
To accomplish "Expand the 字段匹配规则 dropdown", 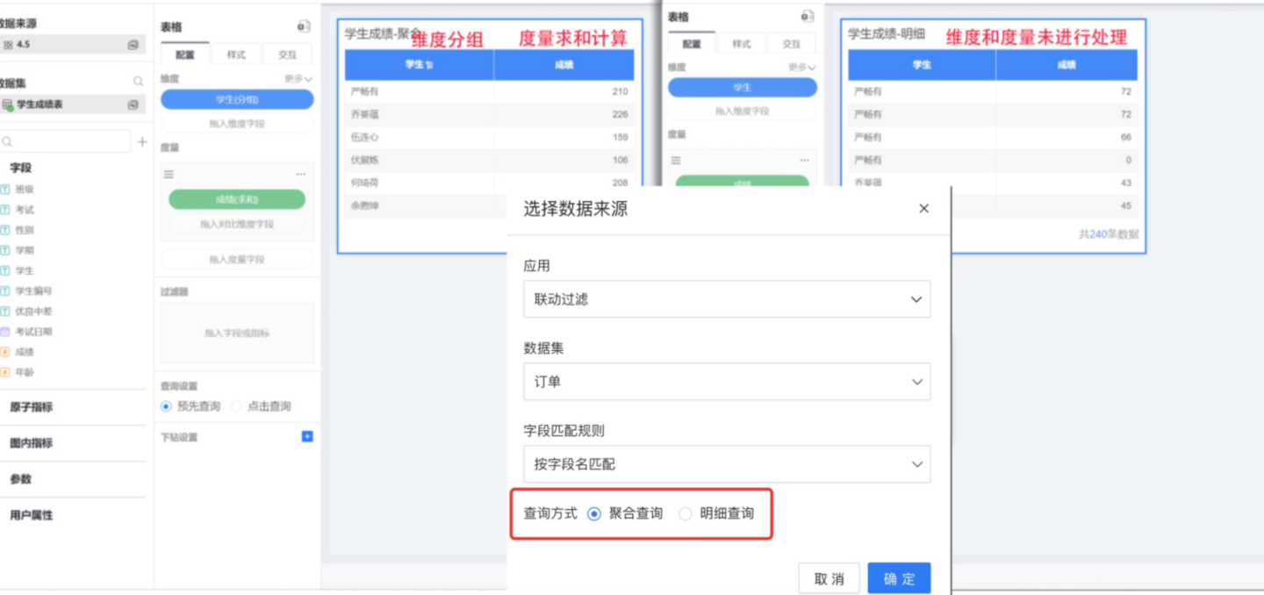I will (x=726, y=464).
